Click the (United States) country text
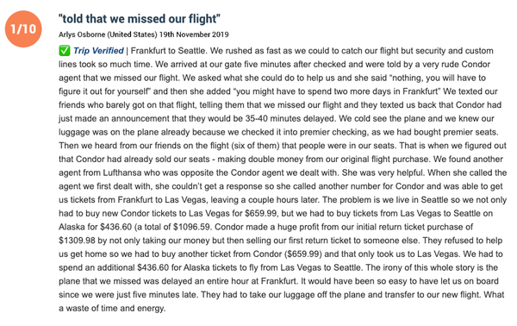 [133, 34]
